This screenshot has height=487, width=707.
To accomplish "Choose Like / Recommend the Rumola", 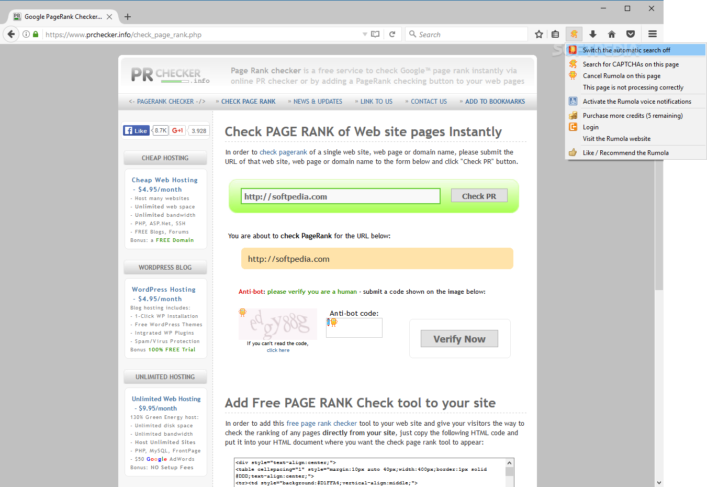I will pyautogui.click(x=636, y=152).
